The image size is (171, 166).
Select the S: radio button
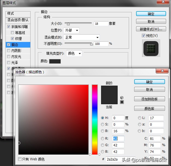(102, 124)
